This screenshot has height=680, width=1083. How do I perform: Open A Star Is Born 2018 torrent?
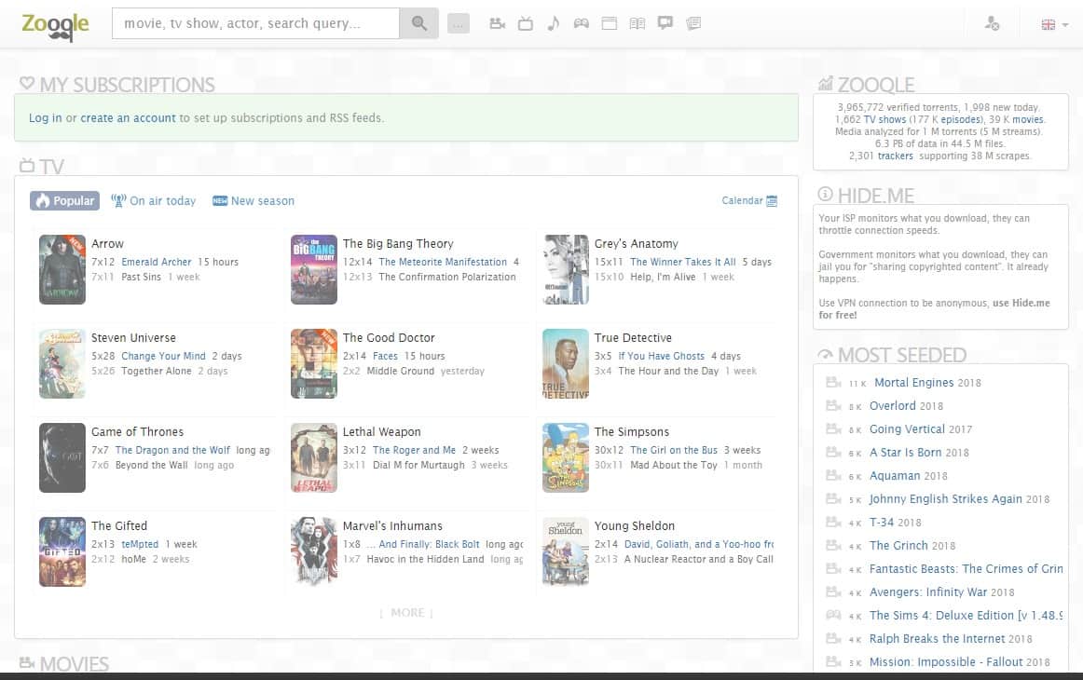tap(919, 453)
